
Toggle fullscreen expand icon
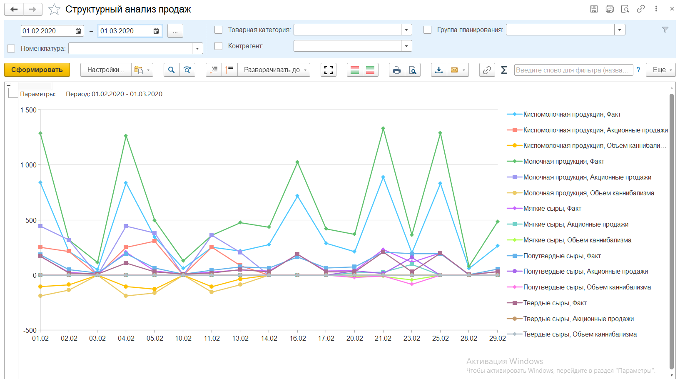329,70
